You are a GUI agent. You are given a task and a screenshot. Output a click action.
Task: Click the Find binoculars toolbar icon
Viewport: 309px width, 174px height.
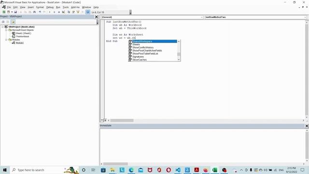coord(34,12)
